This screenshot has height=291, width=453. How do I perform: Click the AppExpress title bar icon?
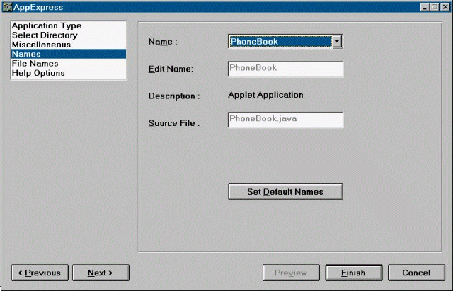(x=8, y=7)
